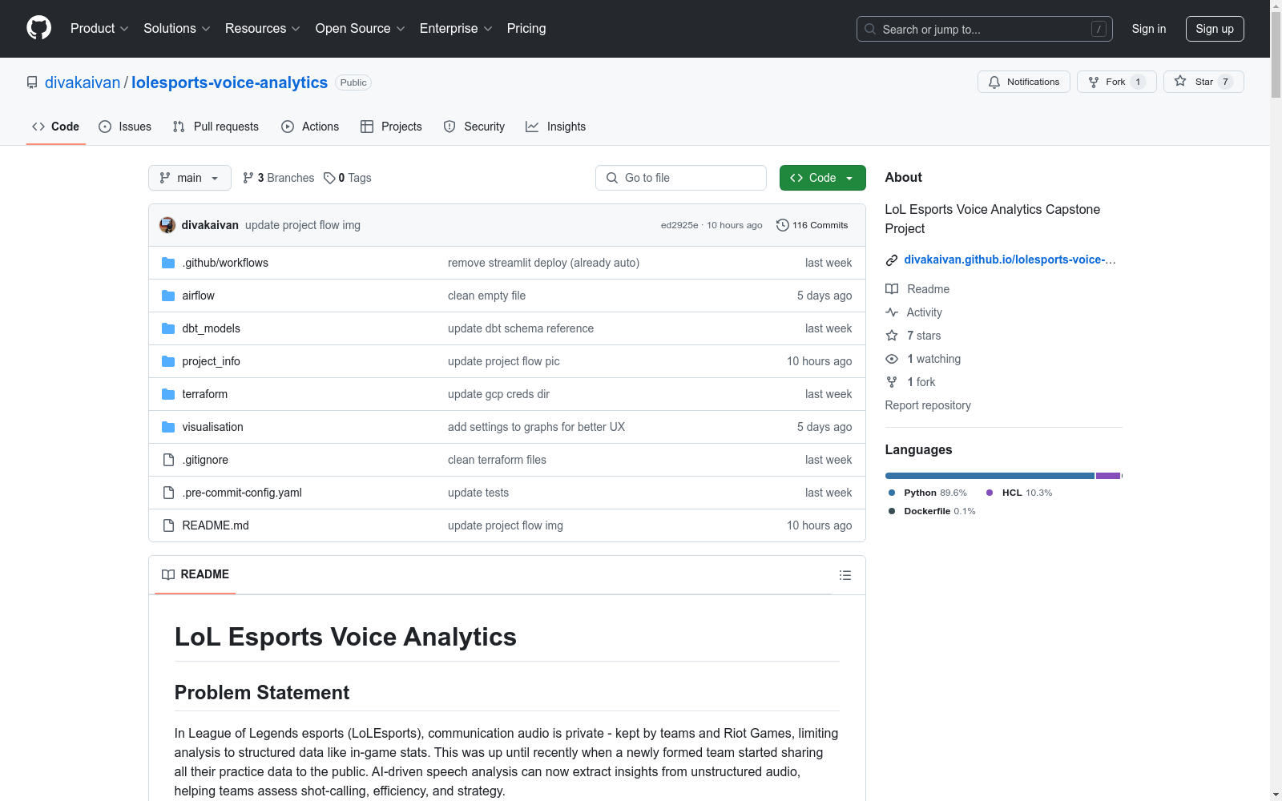
Task: Switch to the Issues tab
Action: tap(125, 127)
